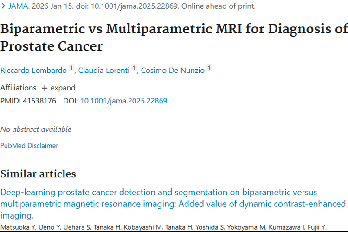Open author Claudia Lorenti's link
The width and height of the screenshot is (348, 232).
[104, 71]
